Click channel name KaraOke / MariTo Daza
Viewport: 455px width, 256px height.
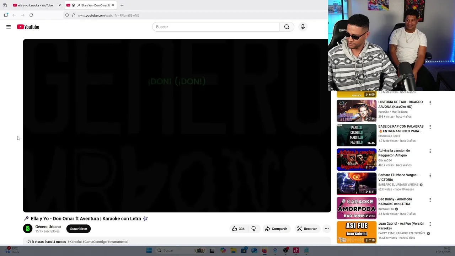pos(393,112)
